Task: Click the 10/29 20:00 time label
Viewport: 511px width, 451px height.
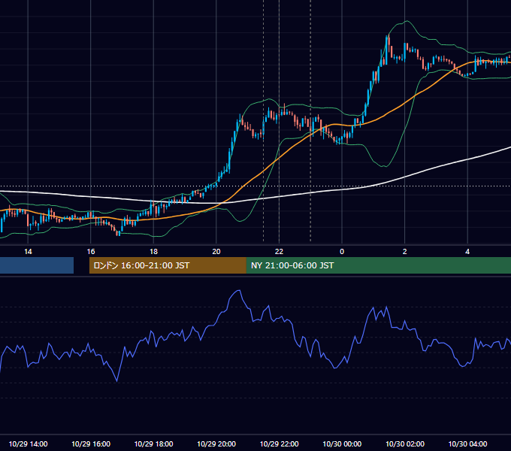Action: [x=216, y=443]
